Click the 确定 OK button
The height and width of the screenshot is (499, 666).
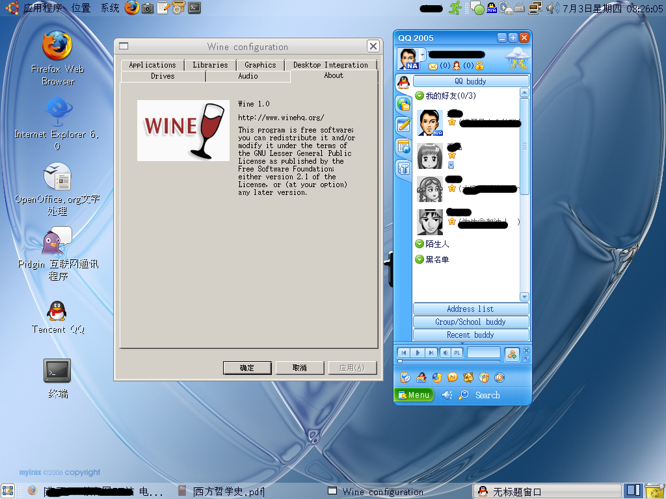pos(247,368)
